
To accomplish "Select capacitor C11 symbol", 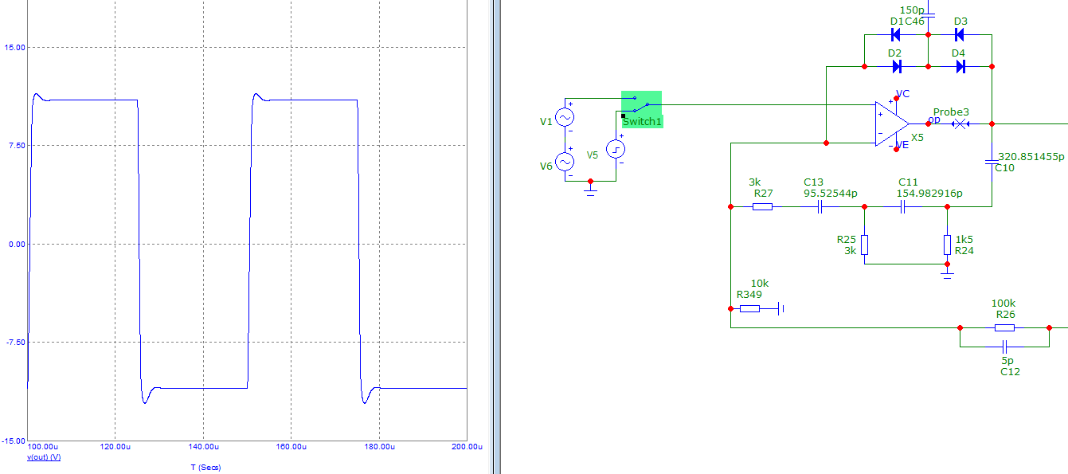I will coord(902,206).
